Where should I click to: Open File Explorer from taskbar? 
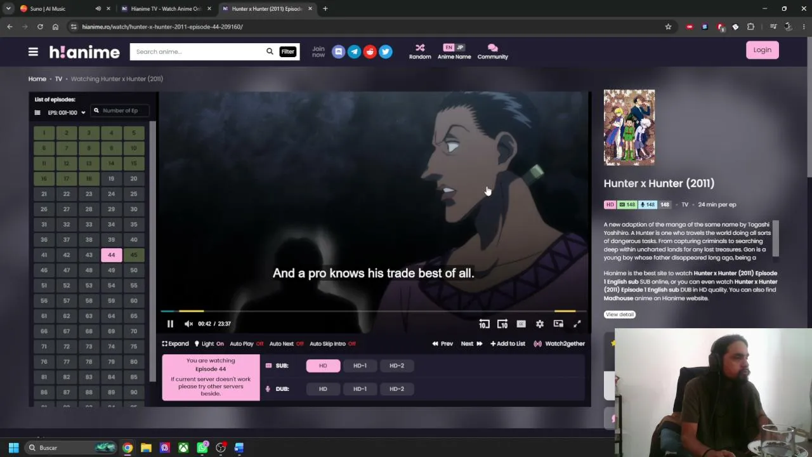pos(146,447)
